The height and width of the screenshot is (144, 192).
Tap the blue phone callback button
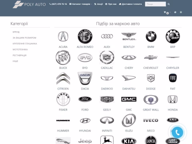177,132
